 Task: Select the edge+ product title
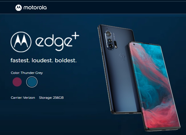57,41
